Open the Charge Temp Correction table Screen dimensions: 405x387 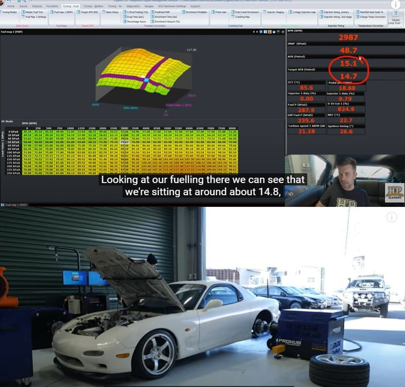(371, 17)
